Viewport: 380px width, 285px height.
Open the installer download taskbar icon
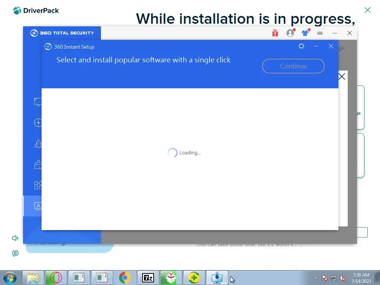tap(217, 278)
